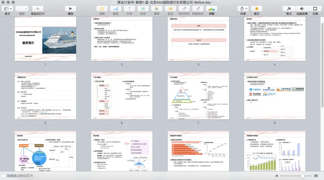Switch to the Animate (动画效果) inspector tab

pos(301,9)
